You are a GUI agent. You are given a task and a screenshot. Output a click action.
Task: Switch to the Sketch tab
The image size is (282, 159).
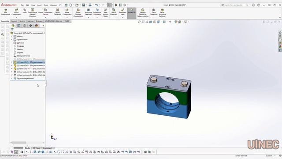[x=22, y=21]
